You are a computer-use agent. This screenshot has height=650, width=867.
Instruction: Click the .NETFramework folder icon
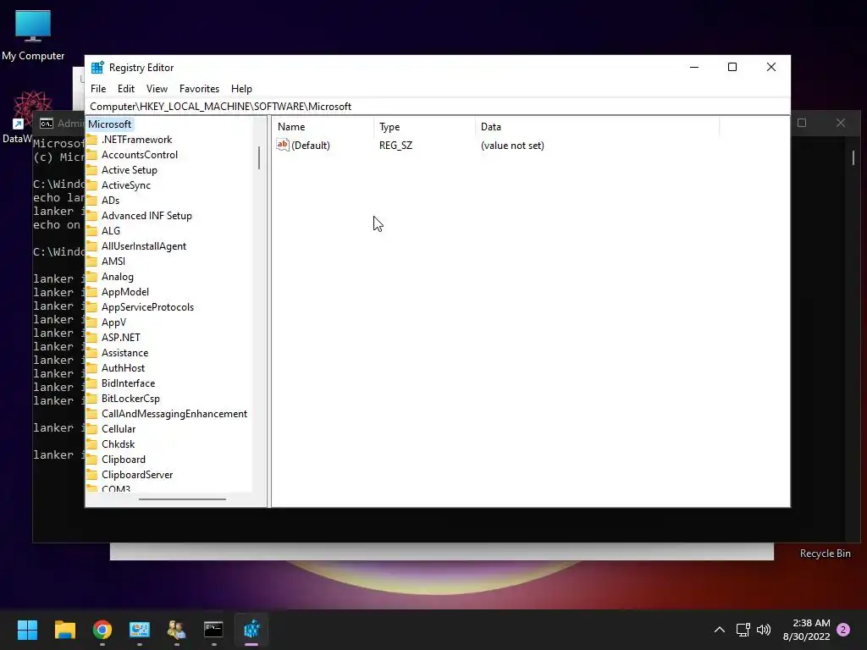[91, 140]
